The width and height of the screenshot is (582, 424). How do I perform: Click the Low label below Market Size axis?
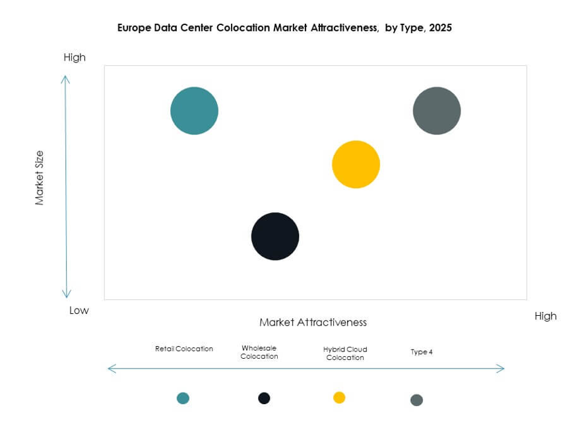(79, 309)
